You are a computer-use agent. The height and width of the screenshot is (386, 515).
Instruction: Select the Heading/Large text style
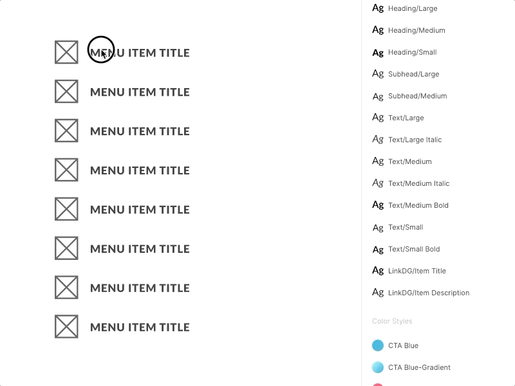coord(411,8)
